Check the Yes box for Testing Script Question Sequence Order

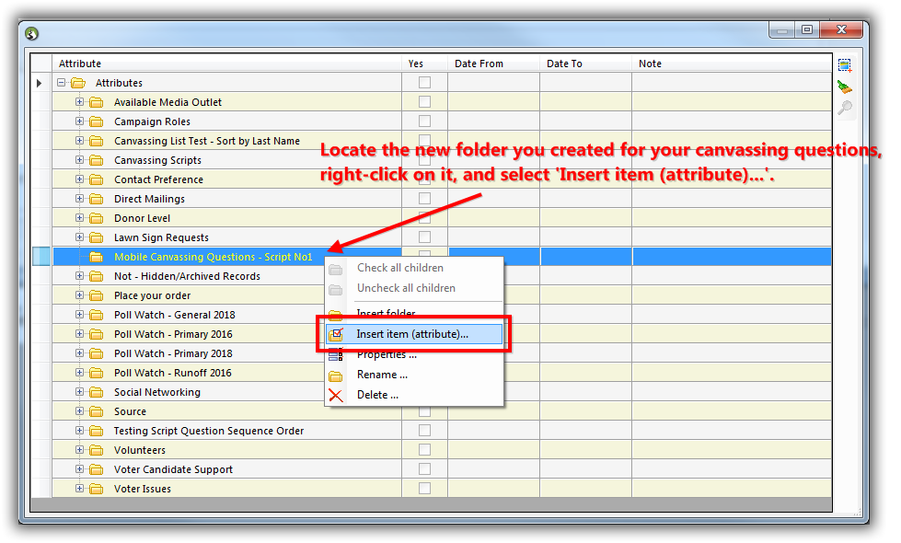424,430
